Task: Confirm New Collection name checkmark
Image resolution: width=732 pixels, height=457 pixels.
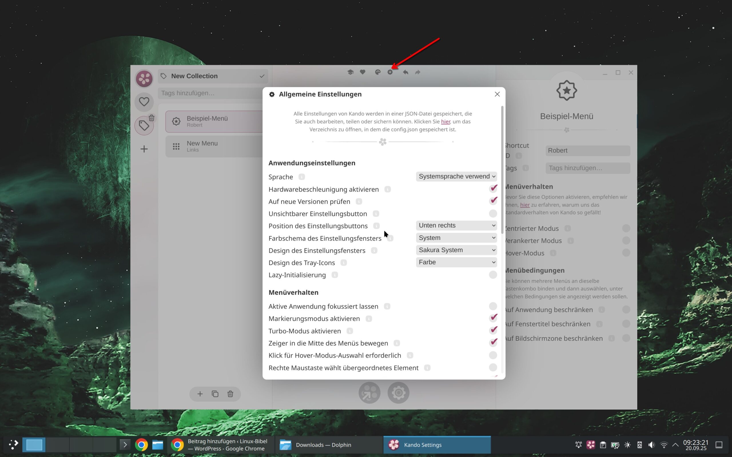Action: click(262, 76)
